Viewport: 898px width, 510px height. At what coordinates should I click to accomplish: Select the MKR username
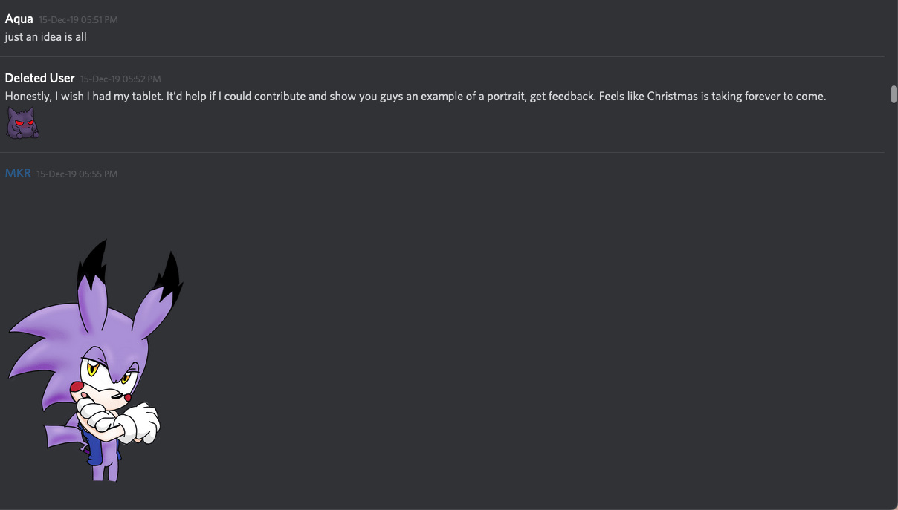pyautogui.click(x=18, y=173)
